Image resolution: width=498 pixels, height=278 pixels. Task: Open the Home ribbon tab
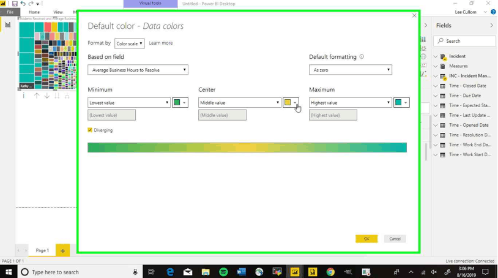coord(34,12)
